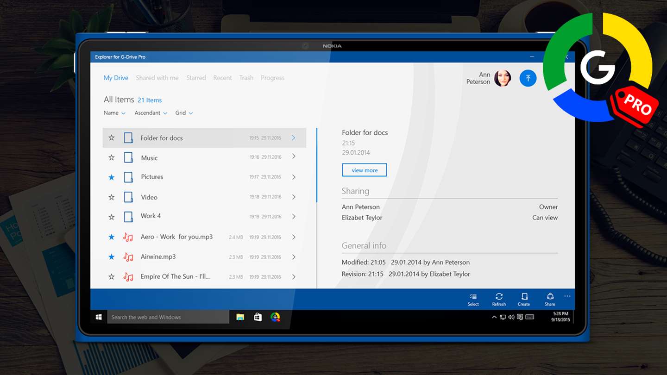
Task: Click the Video folder icon
Action: [x=128, y=197]
